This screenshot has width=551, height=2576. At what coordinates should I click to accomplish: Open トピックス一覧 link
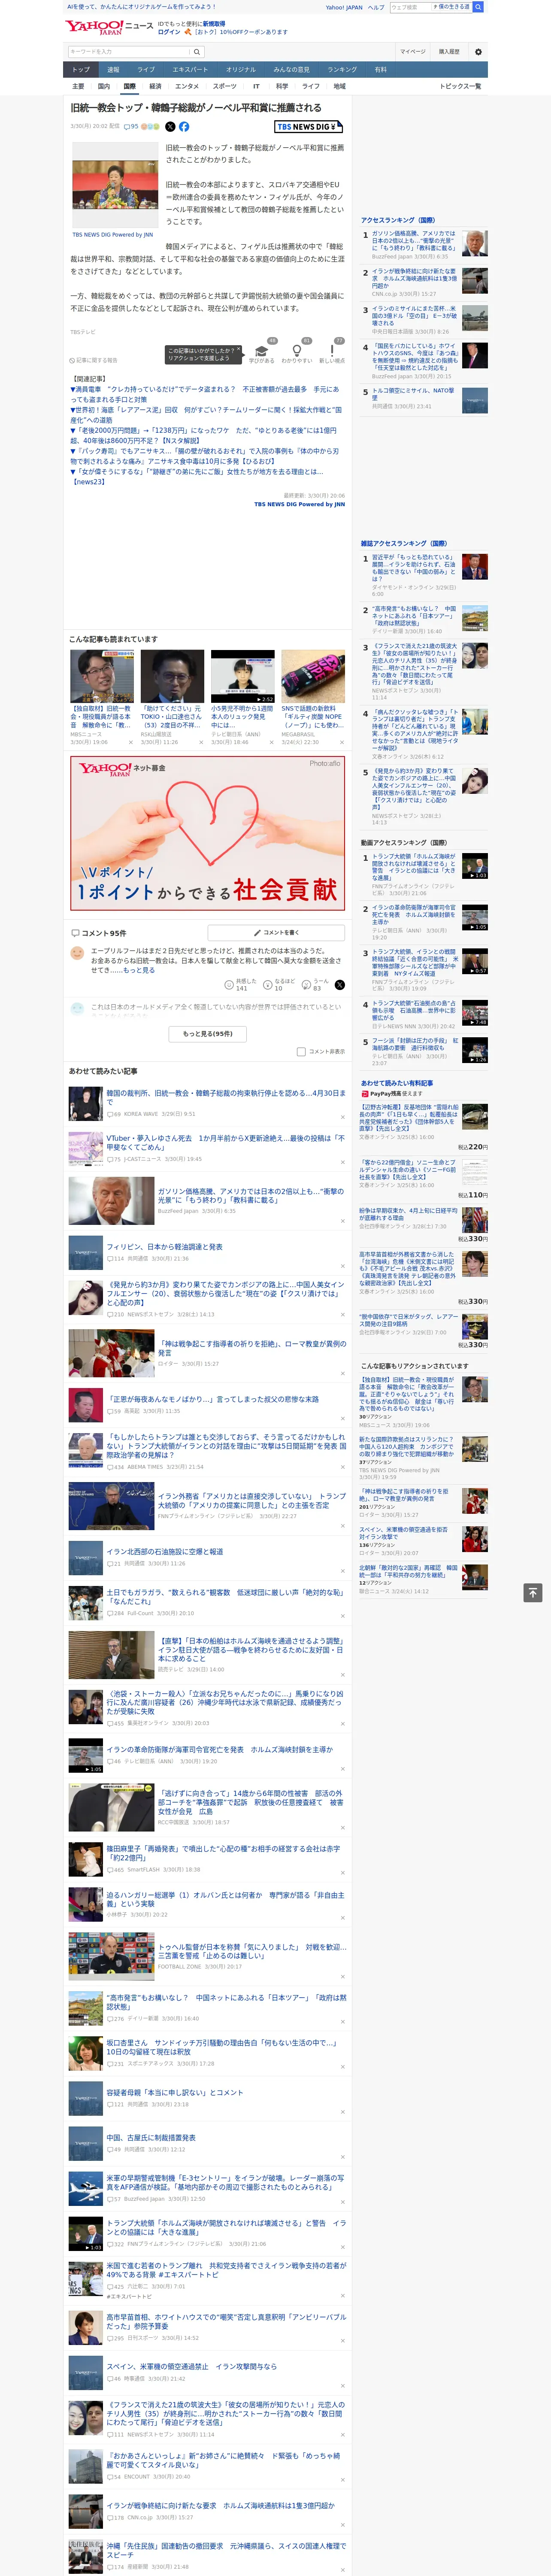point(460,86)
